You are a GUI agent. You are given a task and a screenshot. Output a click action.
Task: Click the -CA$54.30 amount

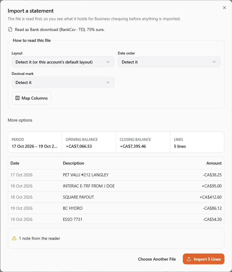(x=212, y=219)
